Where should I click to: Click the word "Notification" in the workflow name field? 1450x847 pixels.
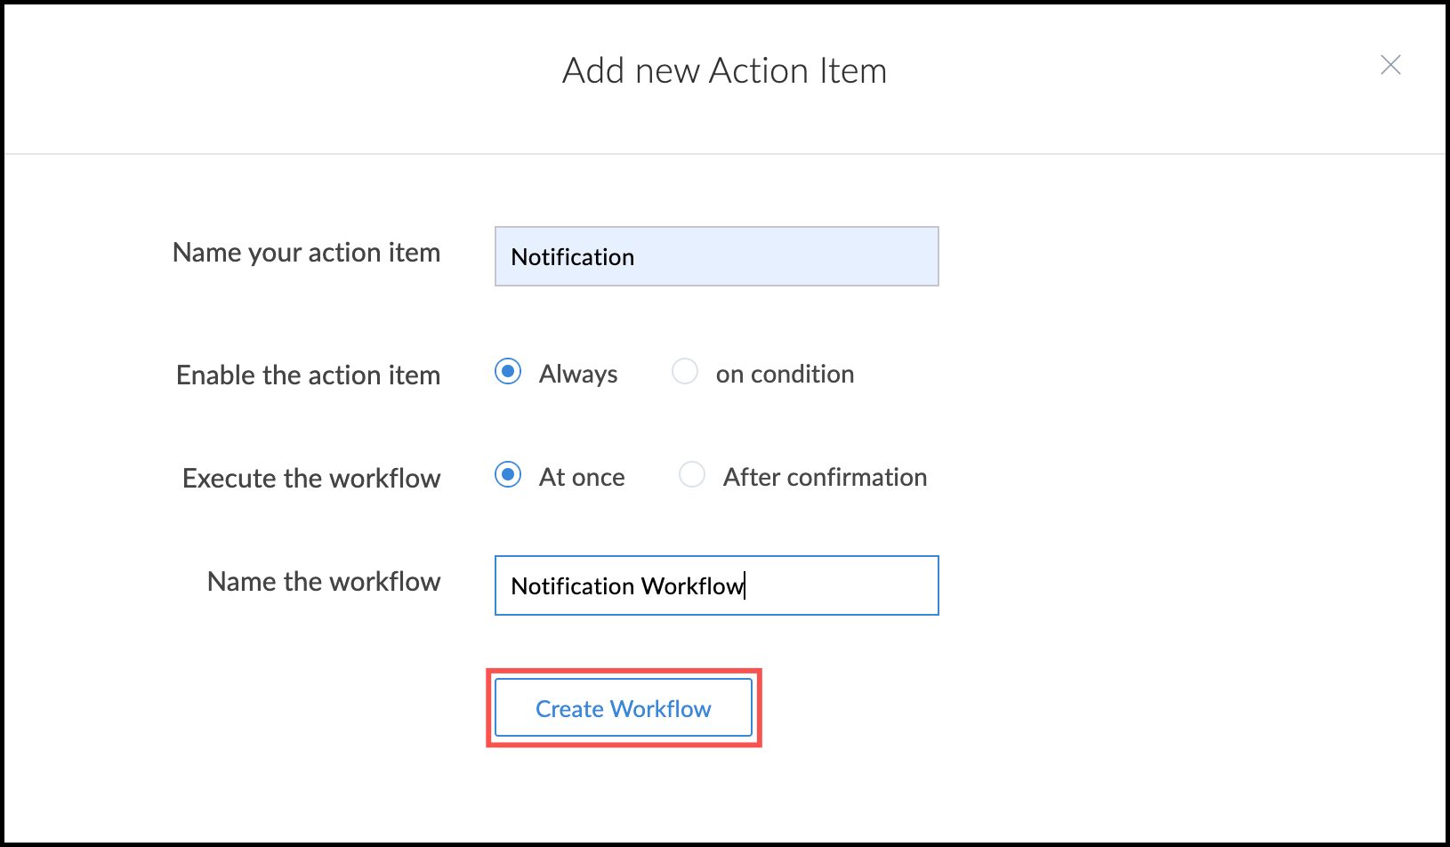pos(572,586)
